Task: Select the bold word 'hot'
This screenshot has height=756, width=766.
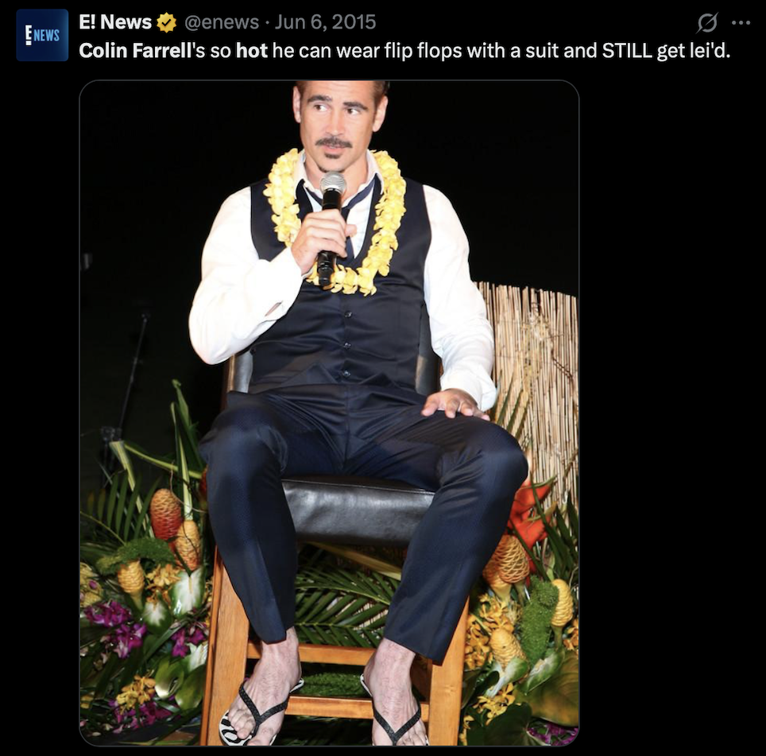Action: click(252, 50)
